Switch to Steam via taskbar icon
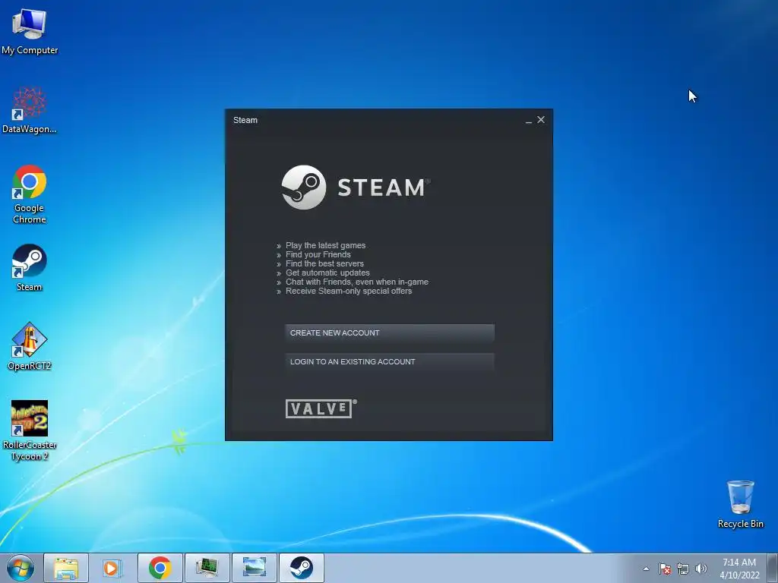The height and width of the screenshot is (583, 778). pyautogui.click(x=301, y=568)
